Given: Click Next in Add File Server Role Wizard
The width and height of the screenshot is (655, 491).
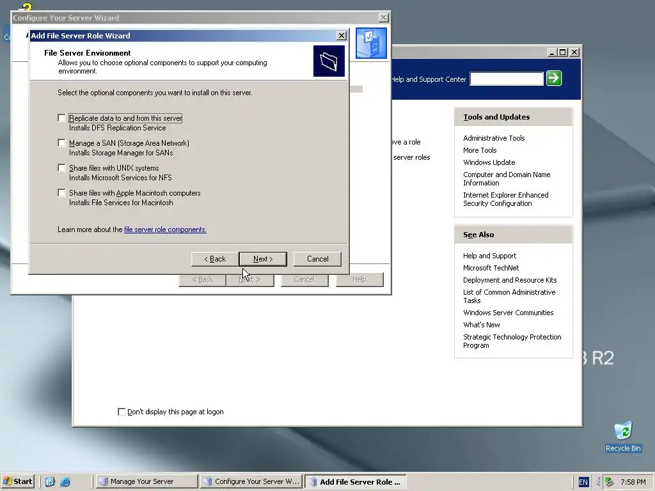Looking at the screenshot, I should coord(263,259).
